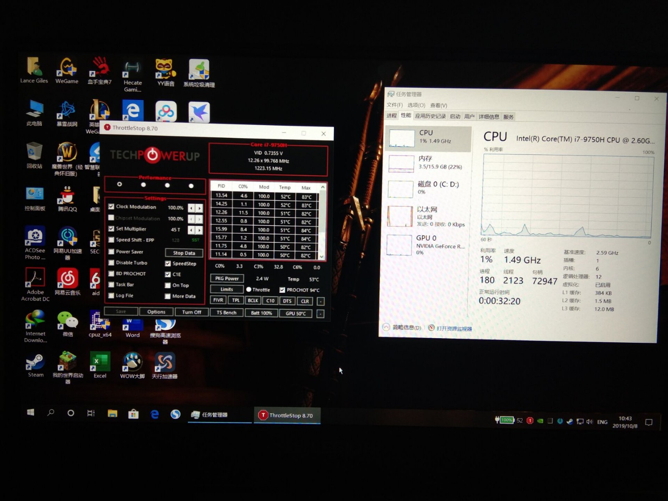Open the WeGame desktop icon
This screenshot has width=668, height=501.
(67, 71)
